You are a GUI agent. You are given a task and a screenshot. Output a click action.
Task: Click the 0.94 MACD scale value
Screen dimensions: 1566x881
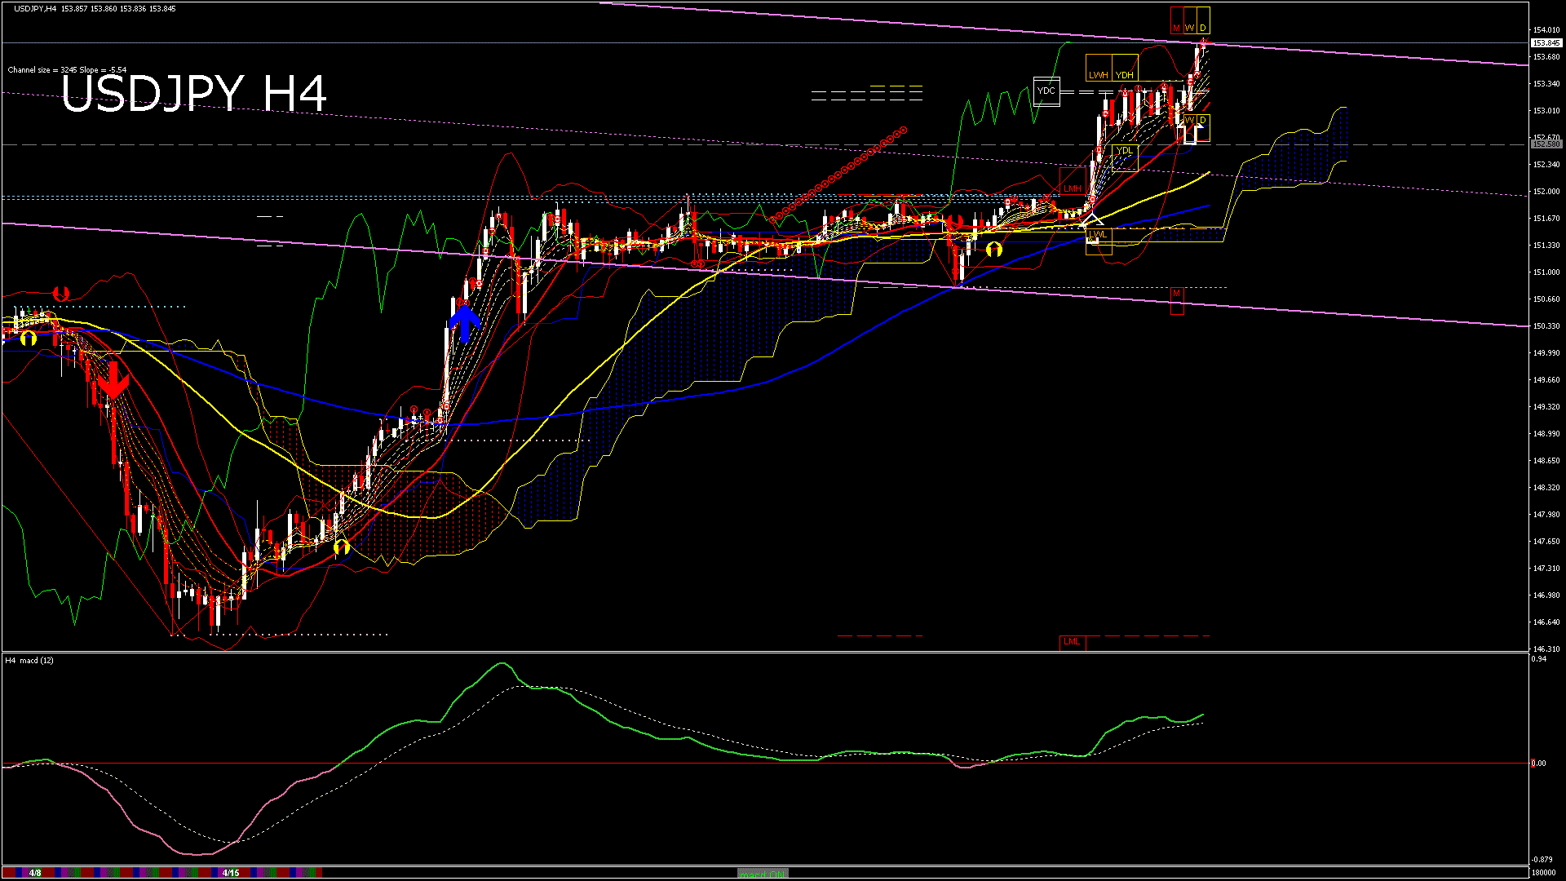pos(1539,659)
